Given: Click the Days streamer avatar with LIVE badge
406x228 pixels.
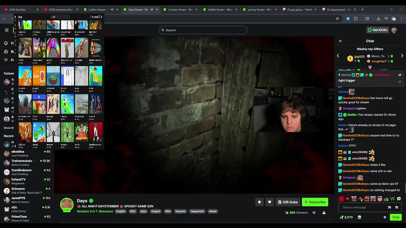Looking at the screenshot, I should [x=67, y=205].
